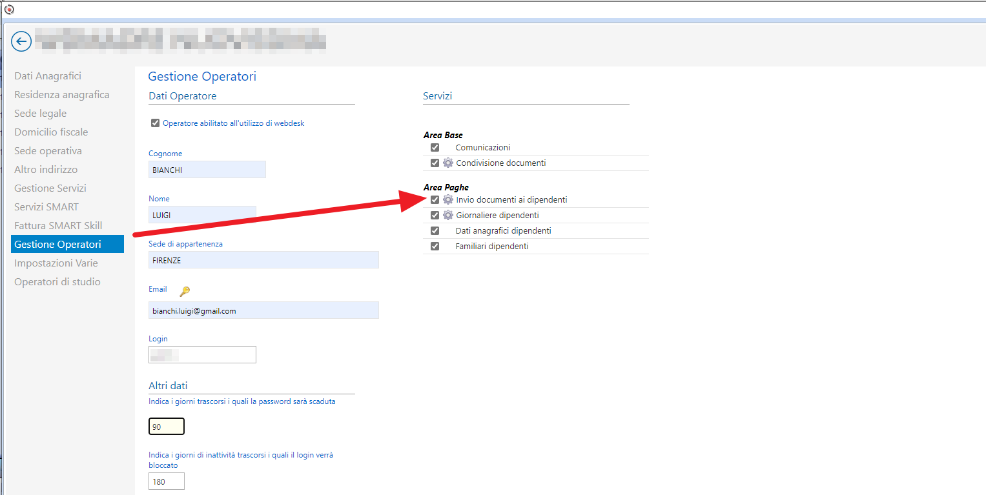
Task: Click the Area Paghe heading
Action: coord(446,188)
